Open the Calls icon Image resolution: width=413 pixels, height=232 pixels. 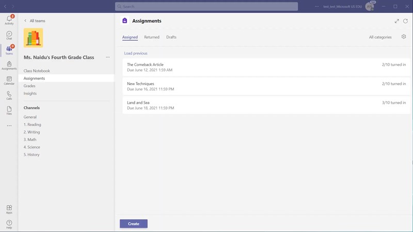tap(9, 95)
